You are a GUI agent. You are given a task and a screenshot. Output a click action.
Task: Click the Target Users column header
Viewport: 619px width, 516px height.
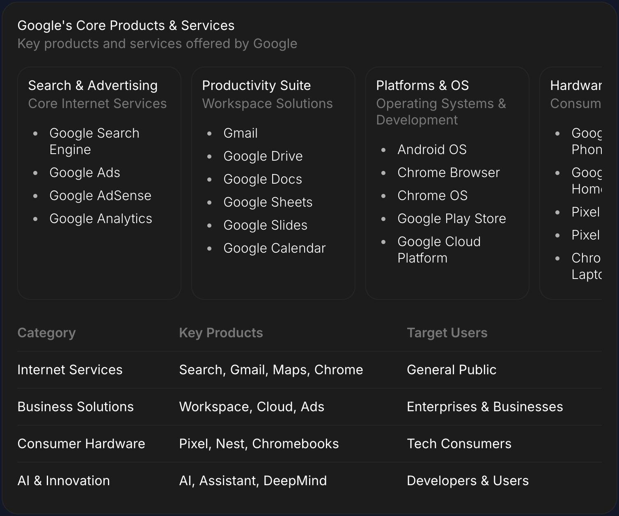447,333
